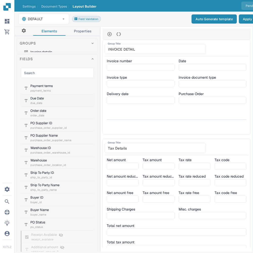The width and height of the screenshot is (253, 253).
Task: Click Auto Generate template button
Action: point(214,19)
